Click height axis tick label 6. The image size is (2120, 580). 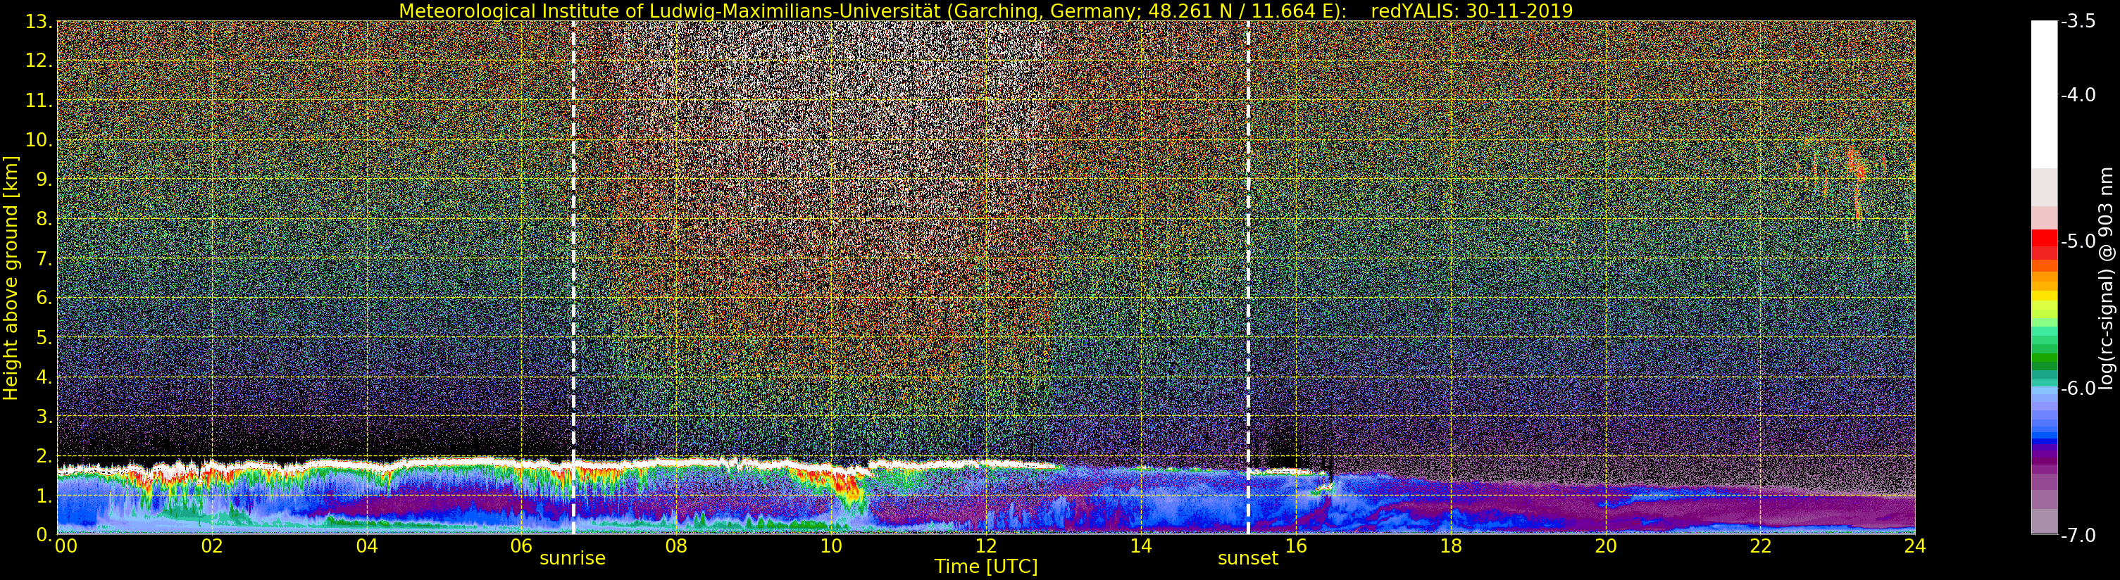tap(43, 298)
